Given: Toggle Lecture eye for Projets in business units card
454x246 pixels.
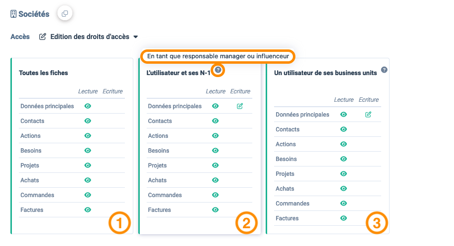Looking at the screenshot, I should pyautogui.click(x=343, y=173).
